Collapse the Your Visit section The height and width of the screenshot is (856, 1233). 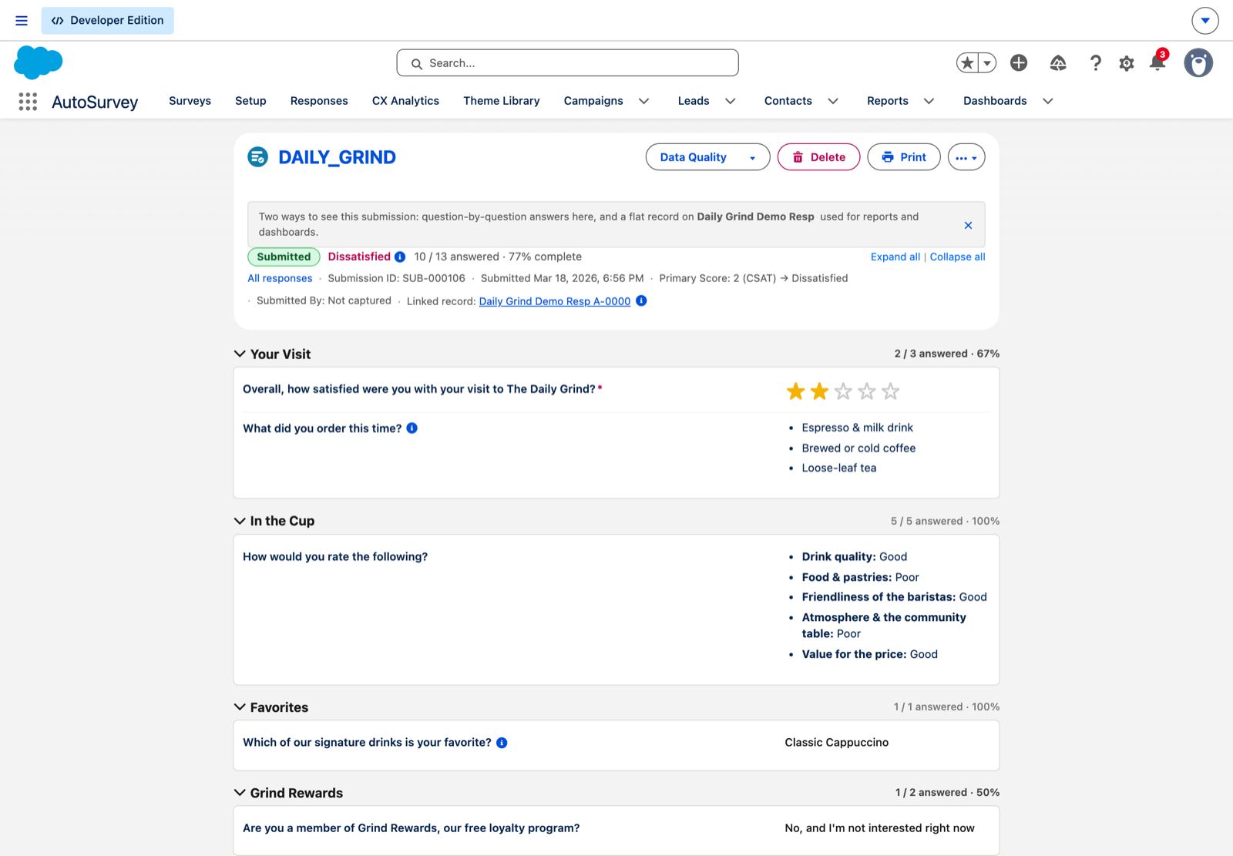point(240,354)
